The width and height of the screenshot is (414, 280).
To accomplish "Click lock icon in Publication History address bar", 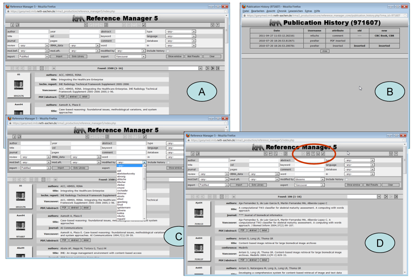I will [245, 15].
